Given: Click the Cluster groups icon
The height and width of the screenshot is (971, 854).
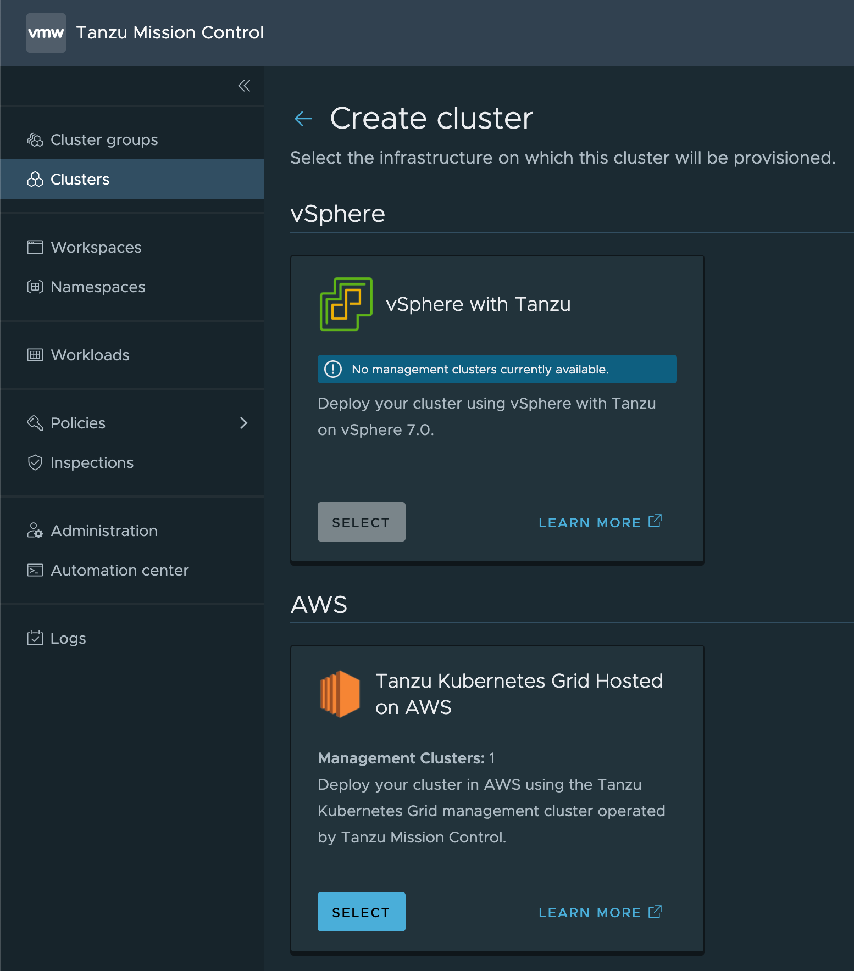Looking at the screenshot, I should pos(35,140).
